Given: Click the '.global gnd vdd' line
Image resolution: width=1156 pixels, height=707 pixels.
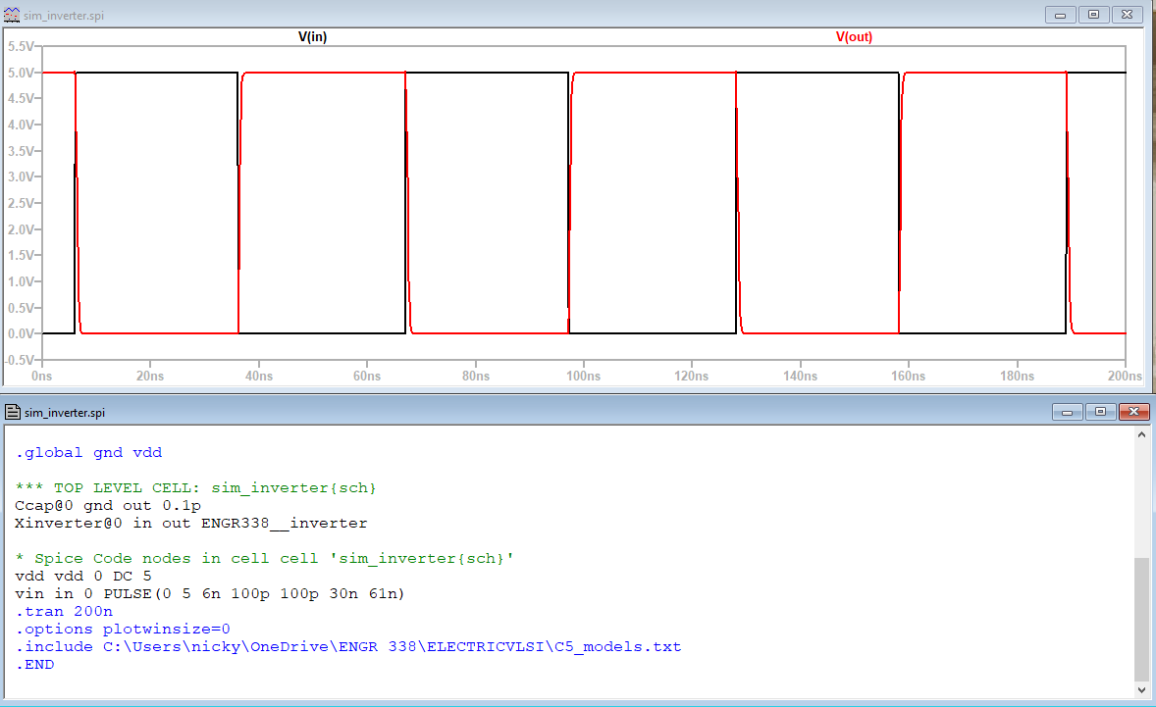Looking at the screenshot, I should pyautogui.click(x=88, y=453).
